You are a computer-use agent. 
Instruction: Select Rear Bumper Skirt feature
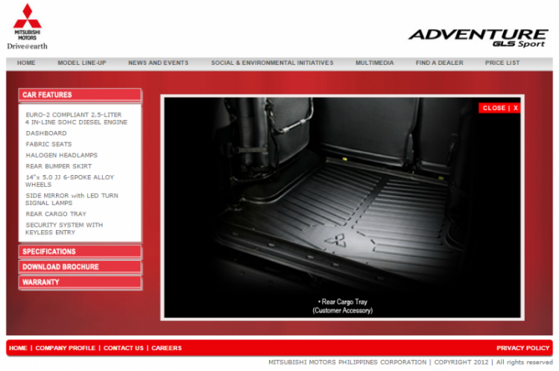click(x=58, y=166)
